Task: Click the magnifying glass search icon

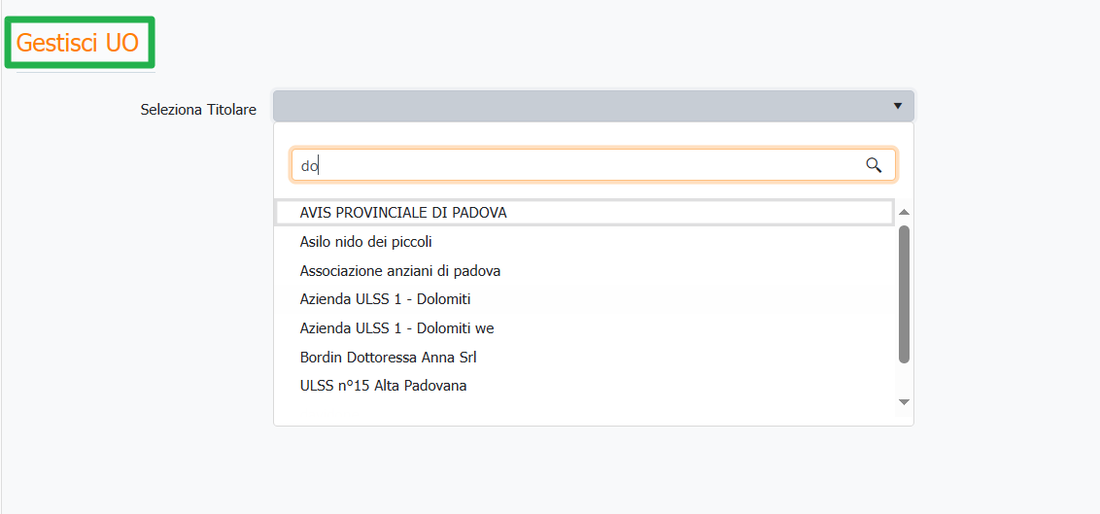Action: point(873,165)
